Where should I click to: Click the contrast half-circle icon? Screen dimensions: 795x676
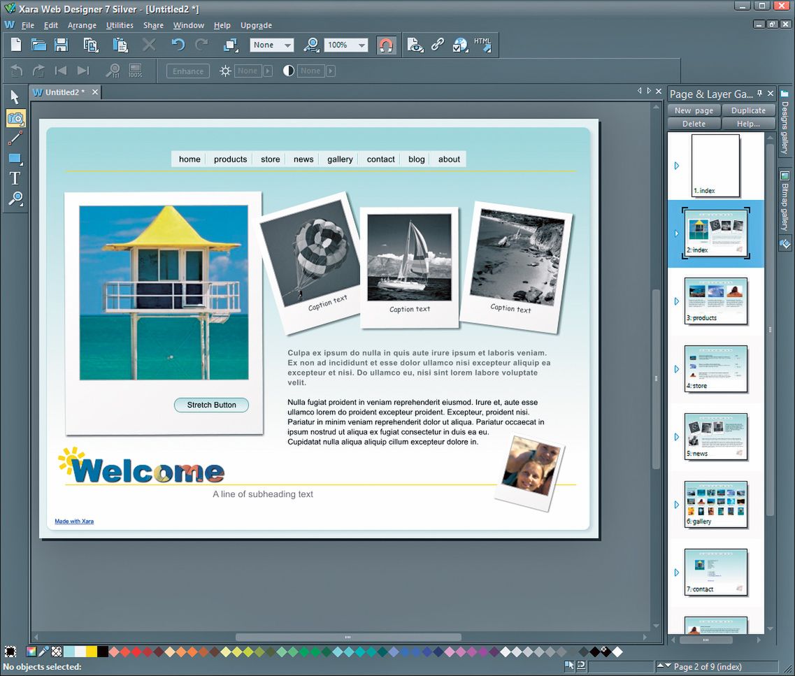[289, 71]
